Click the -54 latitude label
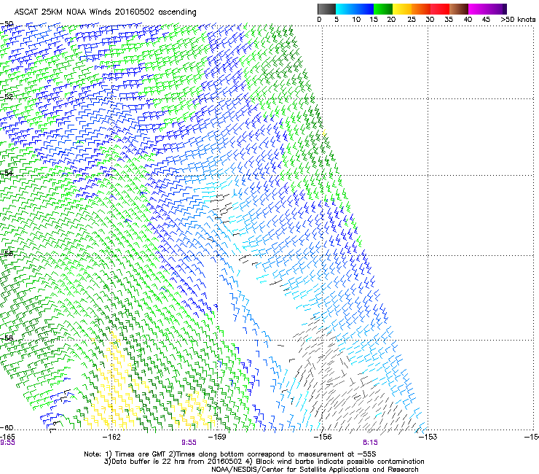Image resolution: width=539 pixels, height=474 pixels. click(7, 173)
